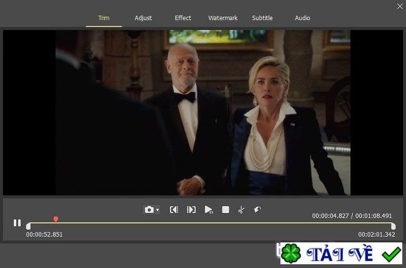Play the trimmed segment

coord(209,209)
